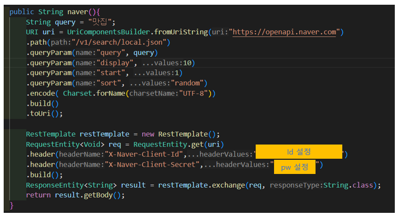Click the "display" parameter name string
Viewport: 399px width, 216px height.
point(115,63)
